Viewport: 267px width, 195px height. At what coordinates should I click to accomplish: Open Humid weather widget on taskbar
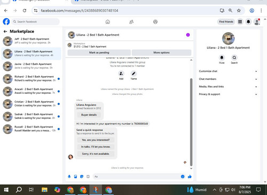click(197, 190)
